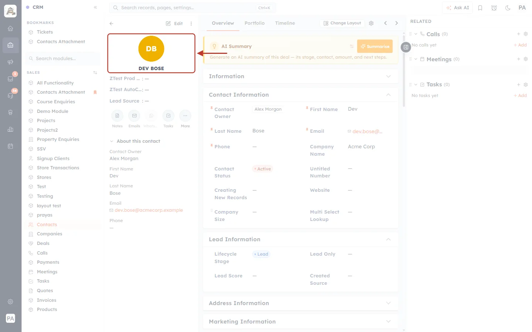
Task: Select the Overview tab
Action: (x=223, y=23)
